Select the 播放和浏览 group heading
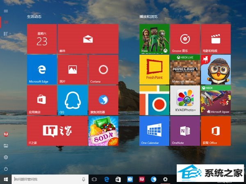 [148, 17]
